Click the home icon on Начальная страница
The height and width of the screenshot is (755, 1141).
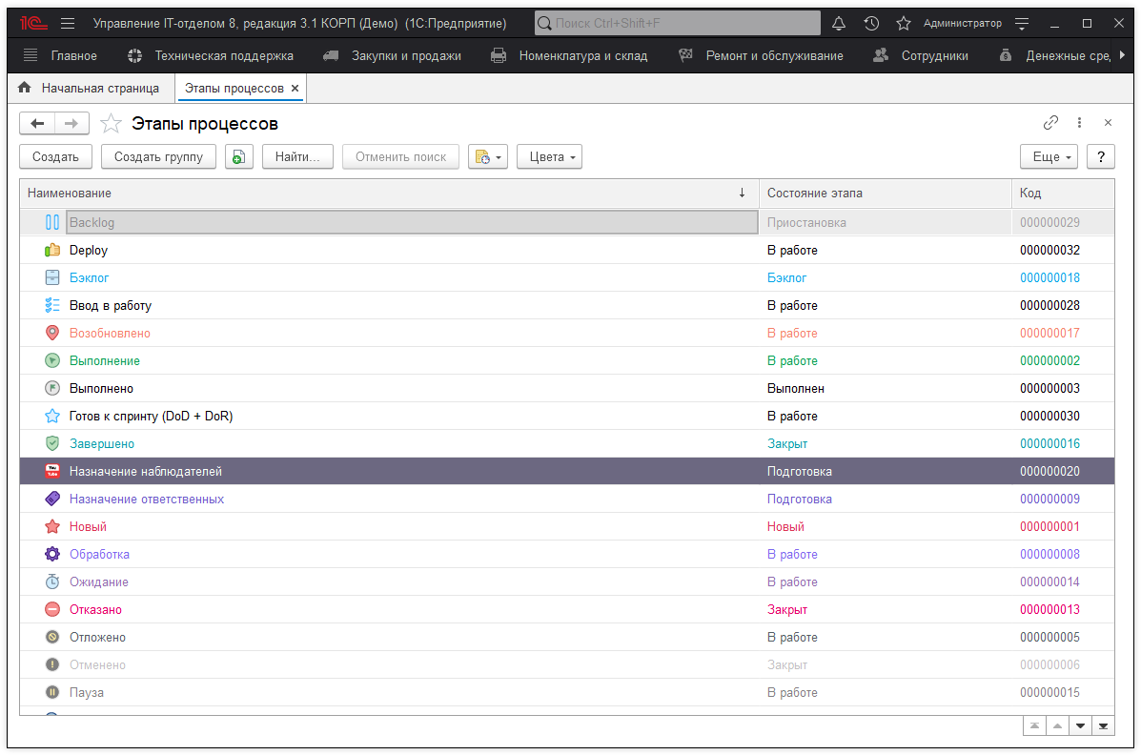click(26, 89)
